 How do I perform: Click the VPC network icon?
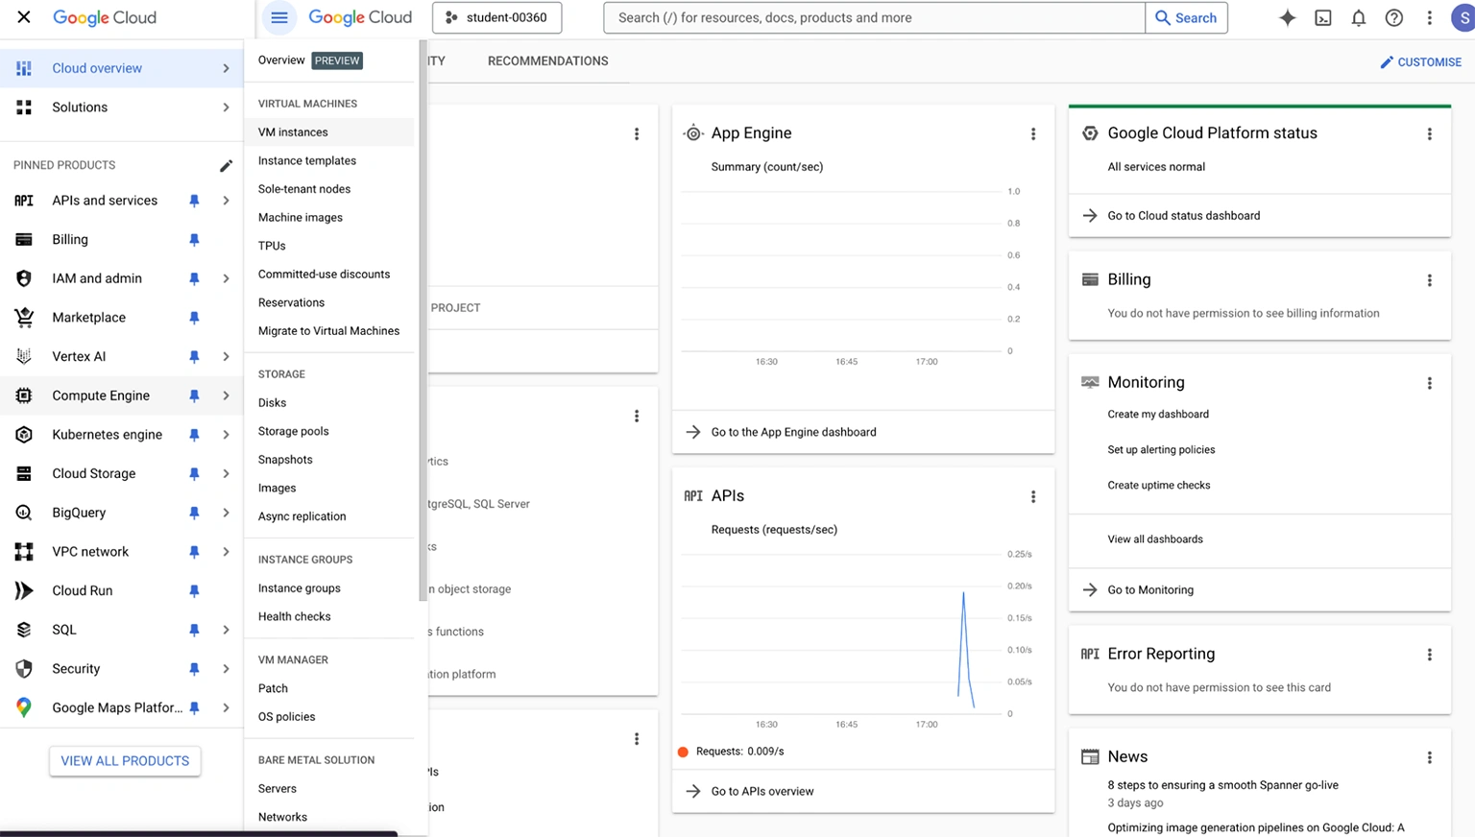[24, 552]
